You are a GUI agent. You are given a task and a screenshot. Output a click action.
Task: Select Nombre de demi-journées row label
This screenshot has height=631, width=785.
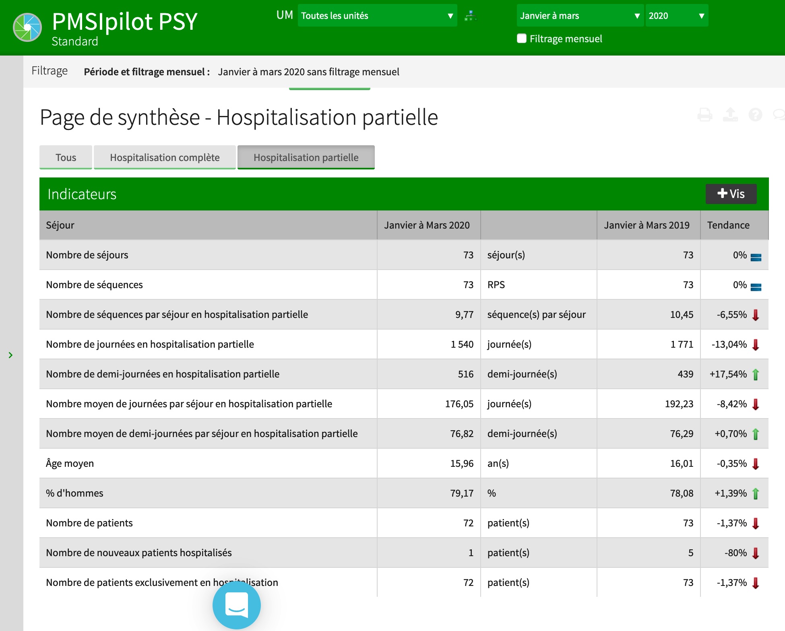(163, 374)
